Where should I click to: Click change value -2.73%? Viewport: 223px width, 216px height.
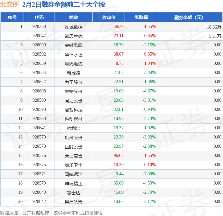149,119
